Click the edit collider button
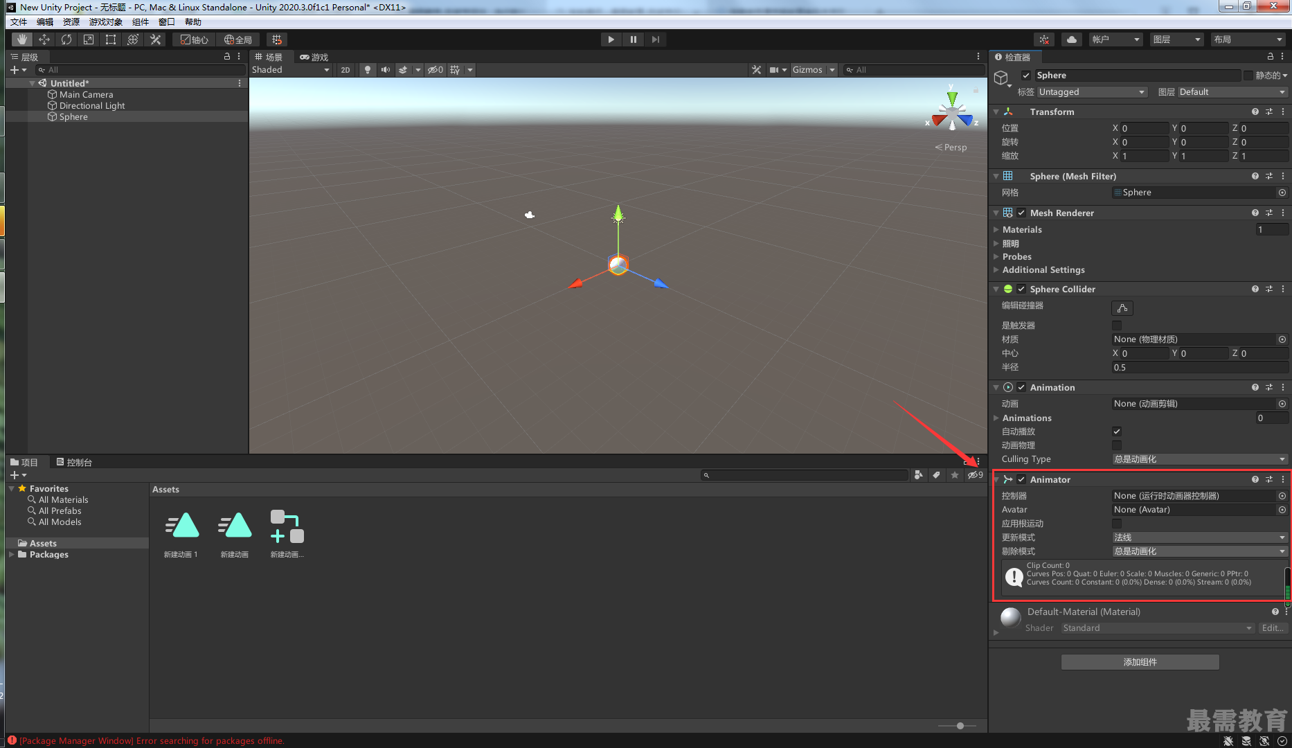The width and height of the screenshot is (1292, 748). (1122, 308)
